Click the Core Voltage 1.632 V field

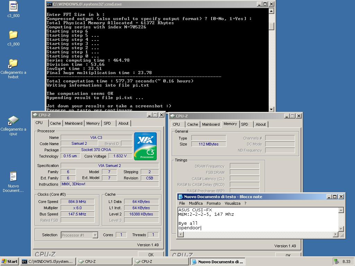click(x=120, y=156)
